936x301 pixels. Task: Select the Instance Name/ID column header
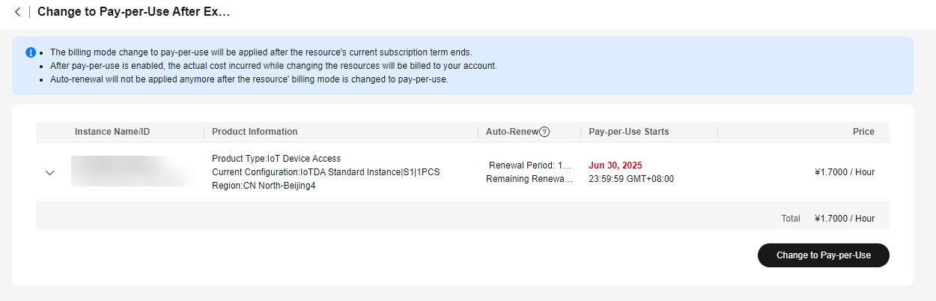[112, 132]
